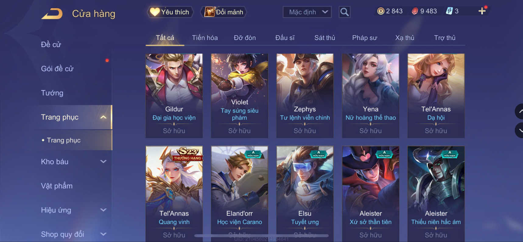This screenshot has height=242, width=523.
Task: Click the scroll-up arrow on right edge
Action: point(519,111)
